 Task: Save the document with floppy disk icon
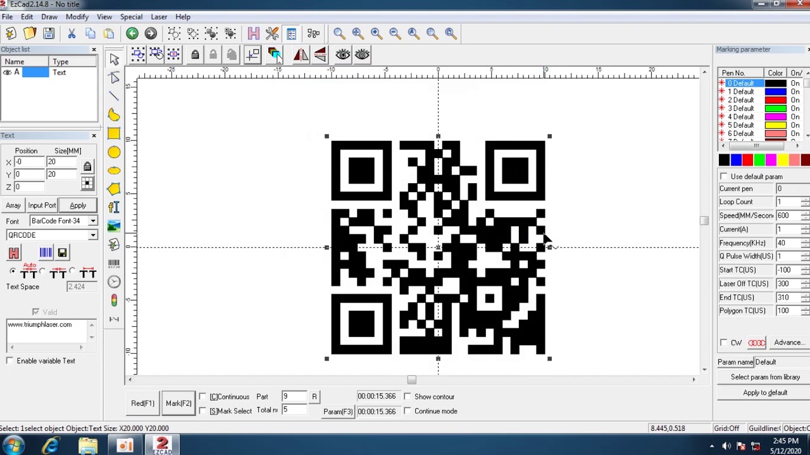click(x=49, y=33)
